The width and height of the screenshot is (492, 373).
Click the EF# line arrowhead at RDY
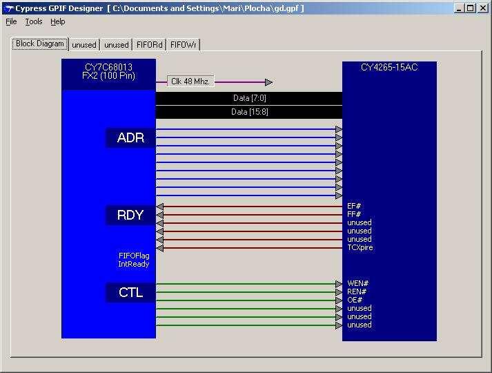click(160, 207)
